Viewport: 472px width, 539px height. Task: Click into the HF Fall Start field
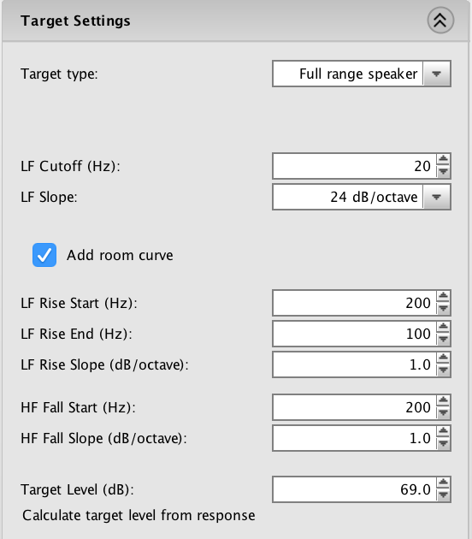pos(355,407)
